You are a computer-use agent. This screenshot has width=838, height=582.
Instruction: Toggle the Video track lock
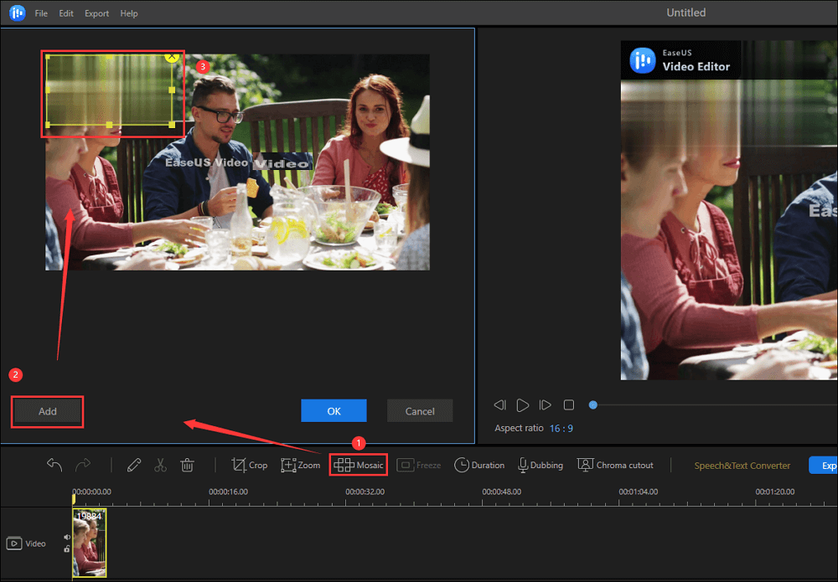tap(67, 549)
